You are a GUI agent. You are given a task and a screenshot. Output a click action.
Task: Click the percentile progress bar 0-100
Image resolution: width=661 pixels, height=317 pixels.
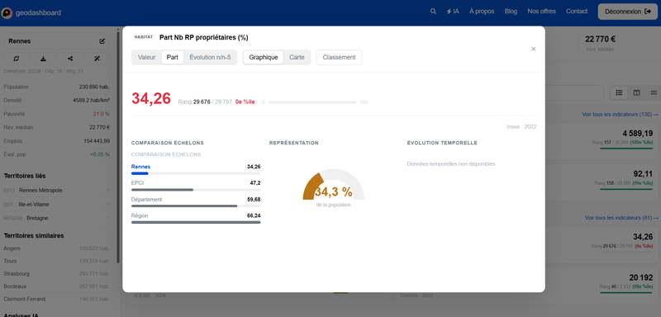pos(312,102)
